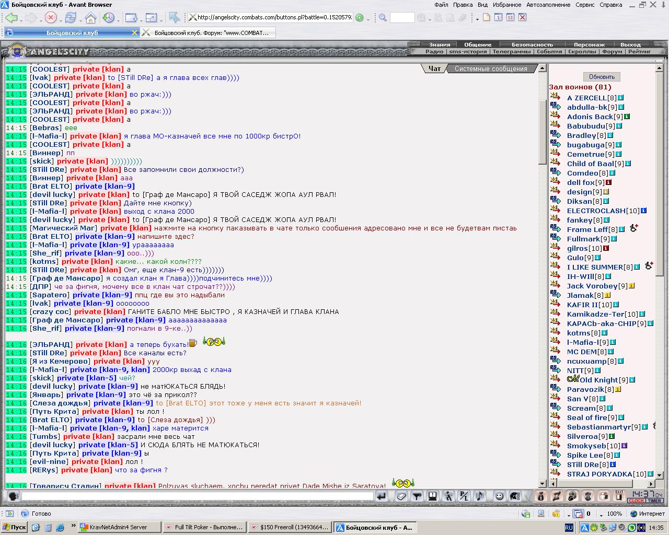Switch to the Системные сообщения tab
The height and width of the screenshot is (535, 669).
coord(491,68)
